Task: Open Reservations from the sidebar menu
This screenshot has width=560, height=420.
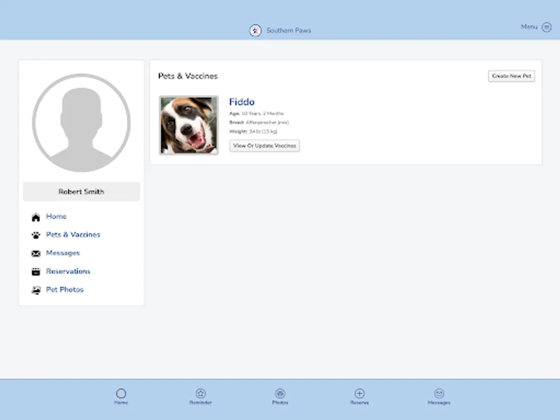Action: click(x=68, y=271)
